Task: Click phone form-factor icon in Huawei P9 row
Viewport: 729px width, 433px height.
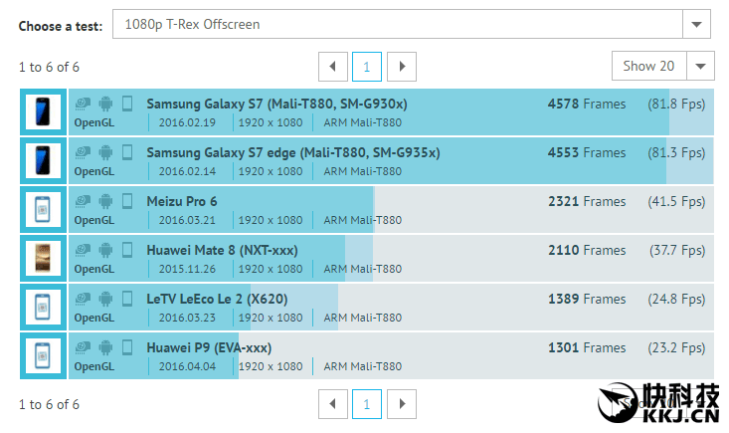Action: point(127,347)
